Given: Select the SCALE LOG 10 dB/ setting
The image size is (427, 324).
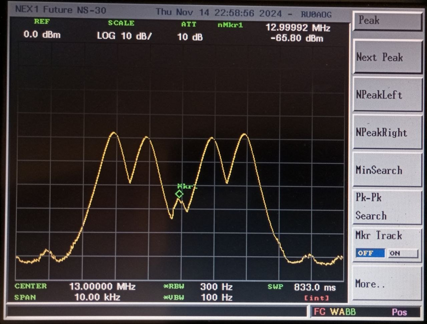Looking at the screenshot, I should (x=124, y=36).
